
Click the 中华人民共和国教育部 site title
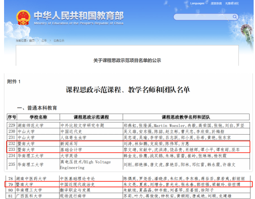pyautogui.click(x=79, y=16)
